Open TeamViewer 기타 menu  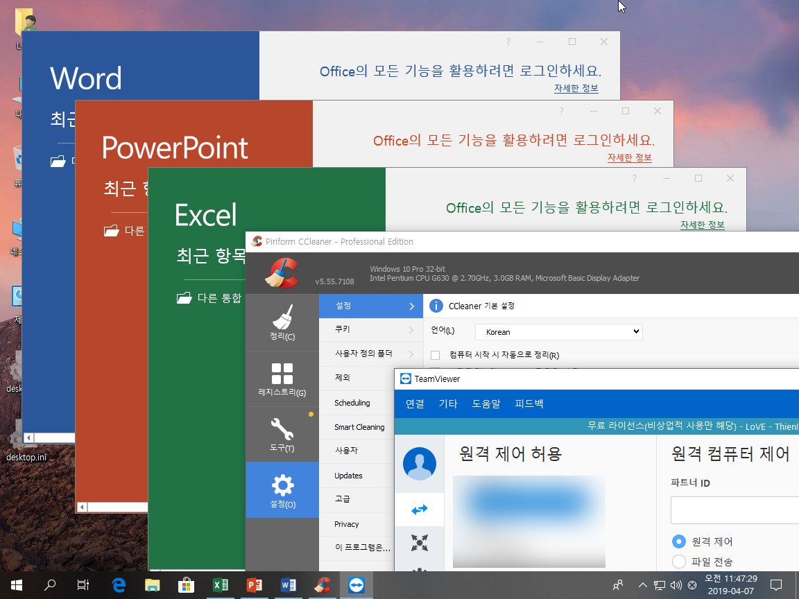click(x=448, y=404)
